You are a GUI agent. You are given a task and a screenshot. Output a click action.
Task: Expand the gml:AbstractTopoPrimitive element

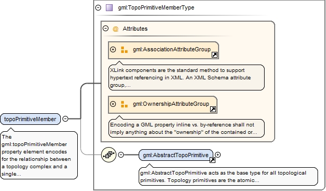(218, 154)
